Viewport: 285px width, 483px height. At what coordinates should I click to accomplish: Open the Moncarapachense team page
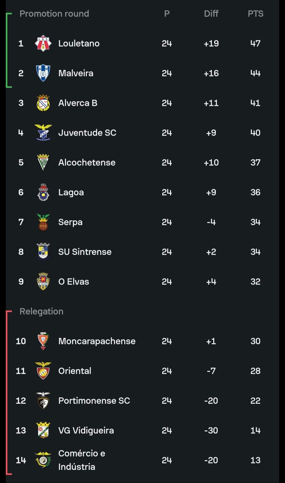click(97, 341)
